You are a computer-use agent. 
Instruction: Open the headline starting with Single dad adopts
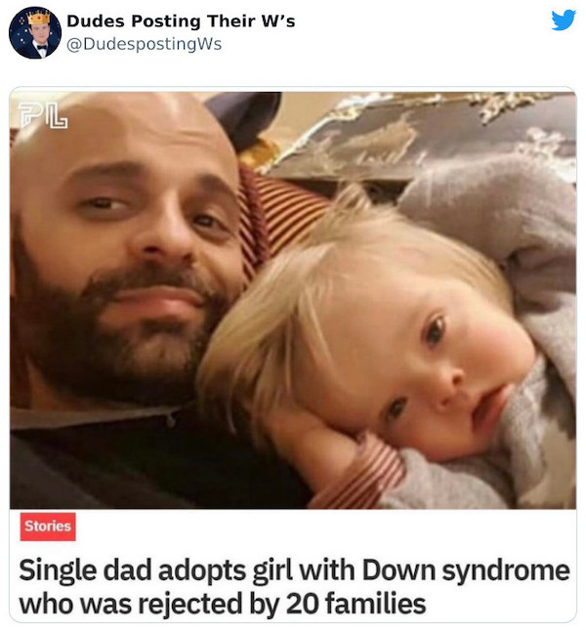point(294,587)
